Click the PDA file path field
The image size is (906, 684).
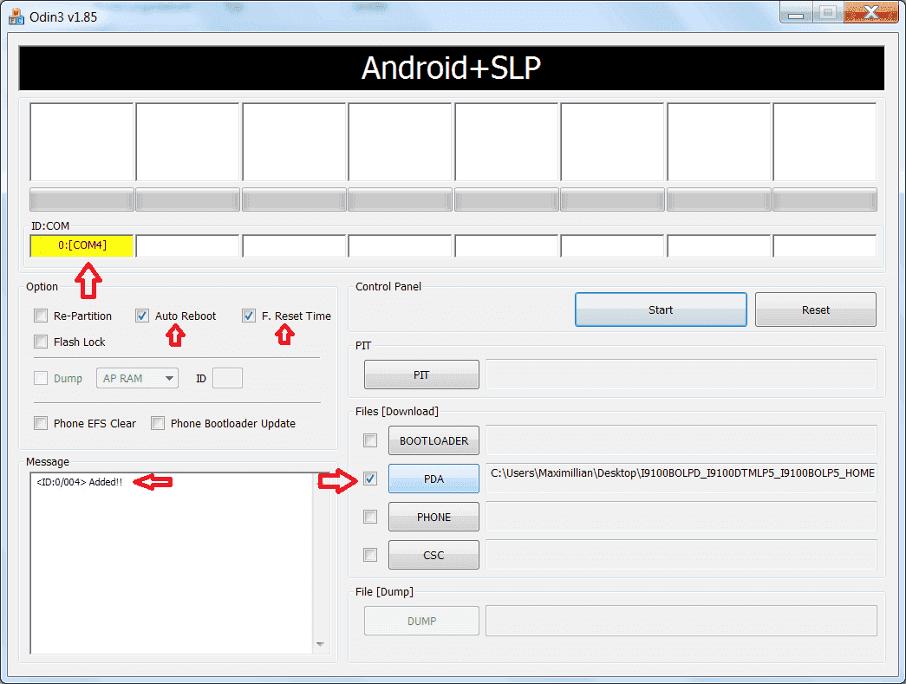coord(681,473)
